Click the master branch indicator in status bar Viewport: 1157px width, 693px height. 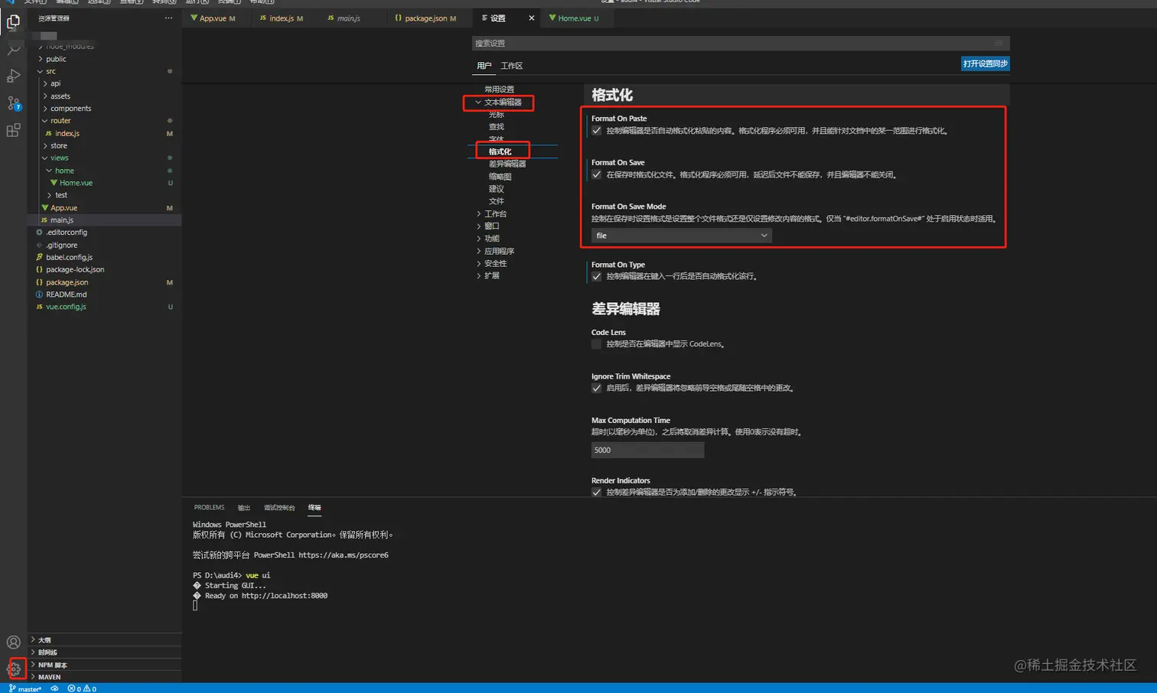[x=25, y=688]
